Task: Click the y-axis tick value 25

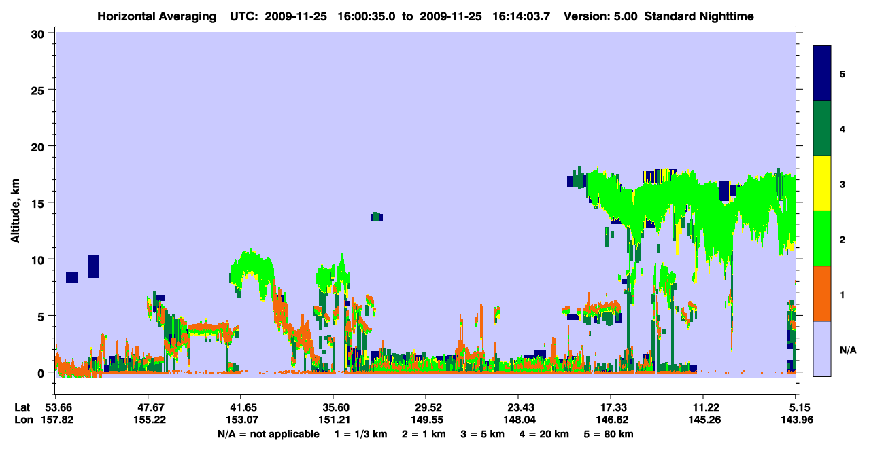Action: pos(39,90)
